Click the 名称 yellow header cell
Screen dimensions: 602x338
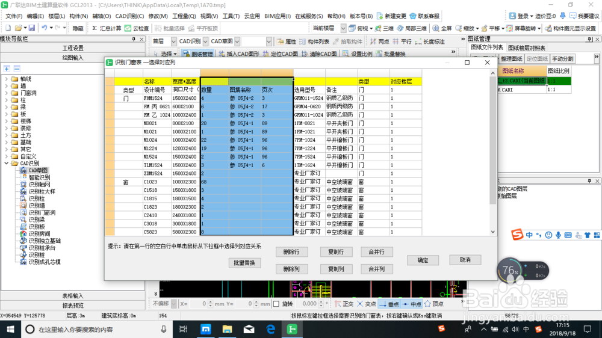coord(157,81)
